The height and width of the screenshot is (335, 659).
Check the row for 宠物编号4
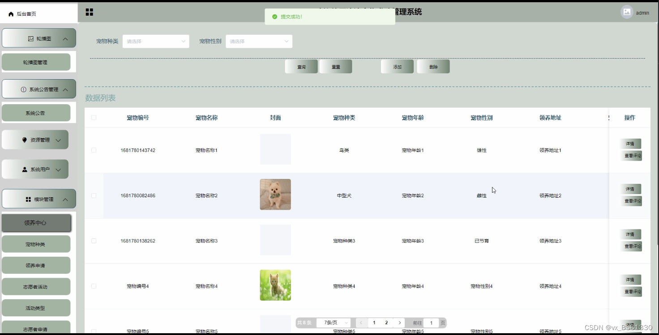94,286
